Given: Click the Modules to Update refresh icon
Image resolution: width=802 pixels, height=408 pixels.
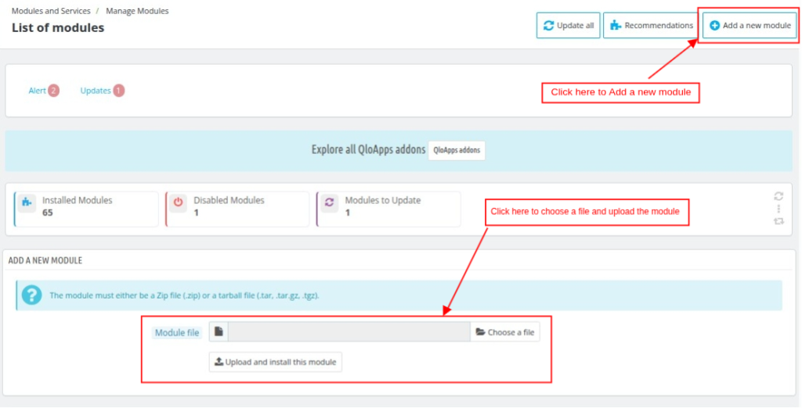Looking at the screenshot, I should (x=329, y=202).
